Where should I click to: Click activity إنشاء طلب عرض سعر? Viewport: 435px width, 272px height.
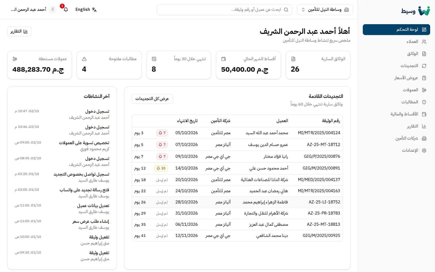click(91, 221)
